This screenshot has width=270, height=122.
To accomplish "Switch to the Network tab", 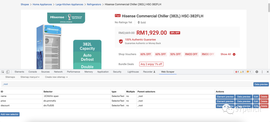I will pyautogui.click(x=58, y=72).
